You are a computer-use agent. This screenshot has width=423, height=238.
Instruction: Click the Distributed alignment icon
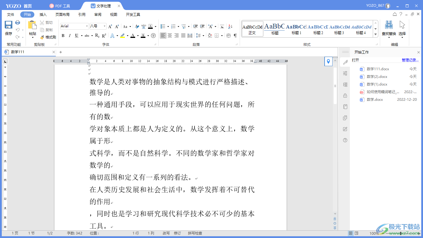190,36
